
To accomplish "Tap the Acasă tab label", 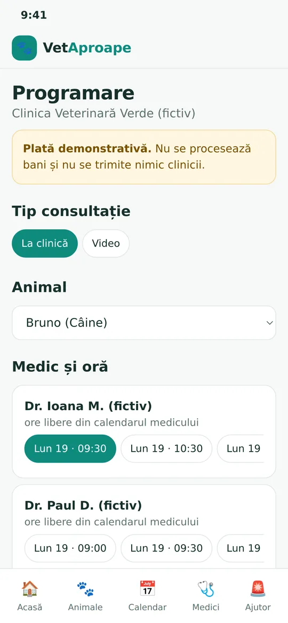I will (30, 607).
